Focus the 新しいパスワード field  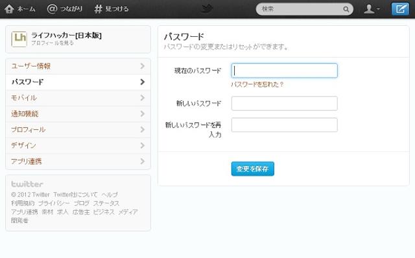[x=285, y=103]
